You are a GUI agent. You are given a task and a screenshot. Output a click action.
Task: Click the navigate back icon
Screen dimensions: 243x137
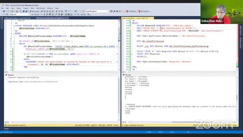click(x=4, y=11)
